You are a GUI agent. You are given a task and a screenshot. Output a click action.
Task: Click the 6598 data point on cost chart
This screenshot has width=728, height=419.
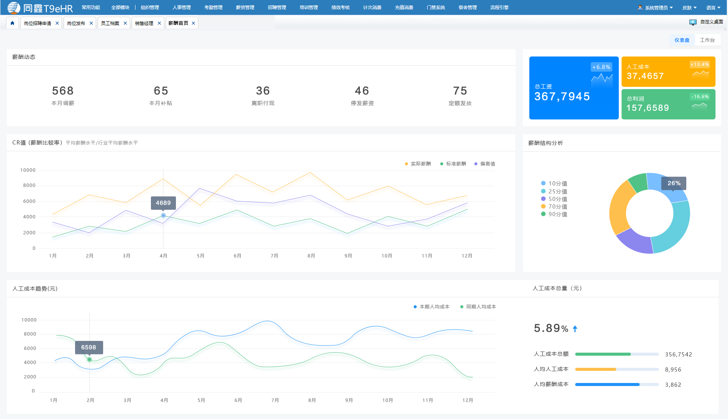(x=89, y=359)
